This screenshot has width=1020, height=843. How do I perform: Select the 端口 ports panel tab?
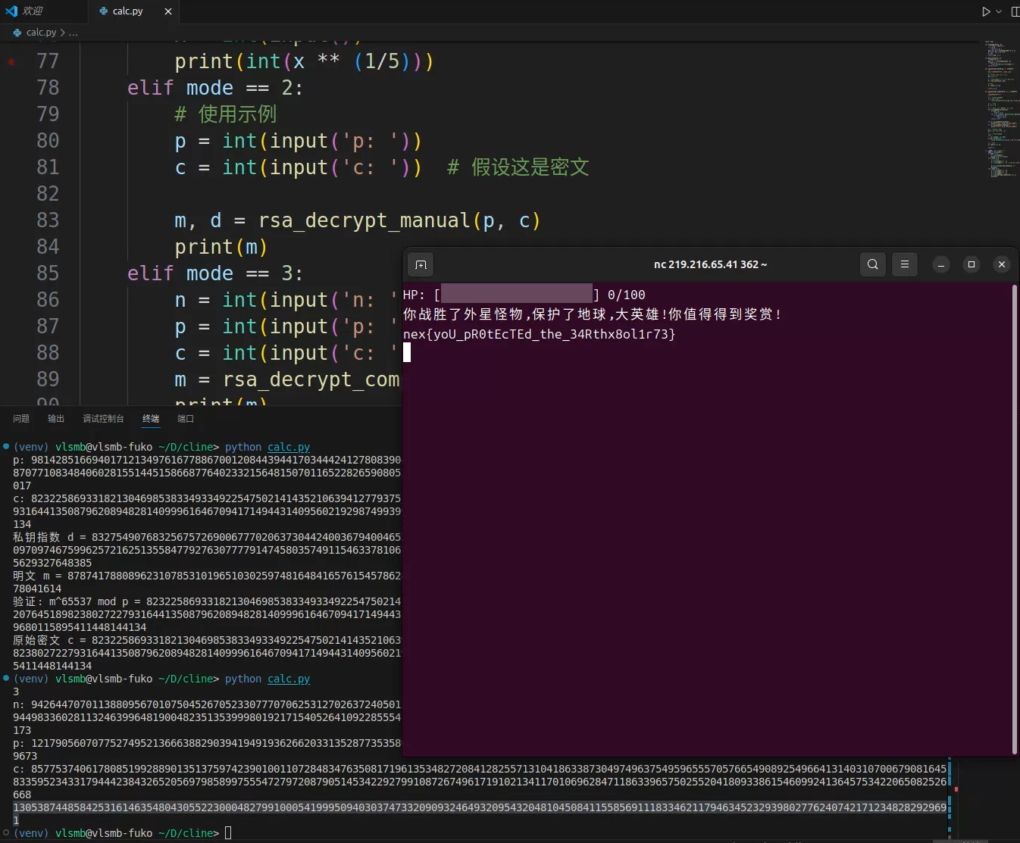[x=186, y=419]
